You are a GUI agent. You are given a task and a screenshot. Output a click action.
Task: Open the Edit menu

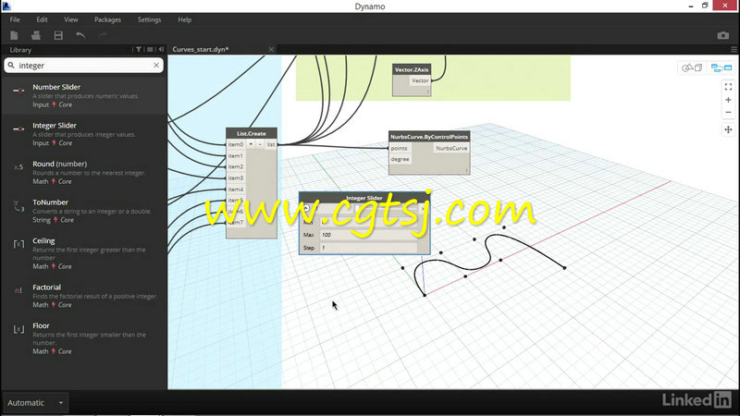42,19
